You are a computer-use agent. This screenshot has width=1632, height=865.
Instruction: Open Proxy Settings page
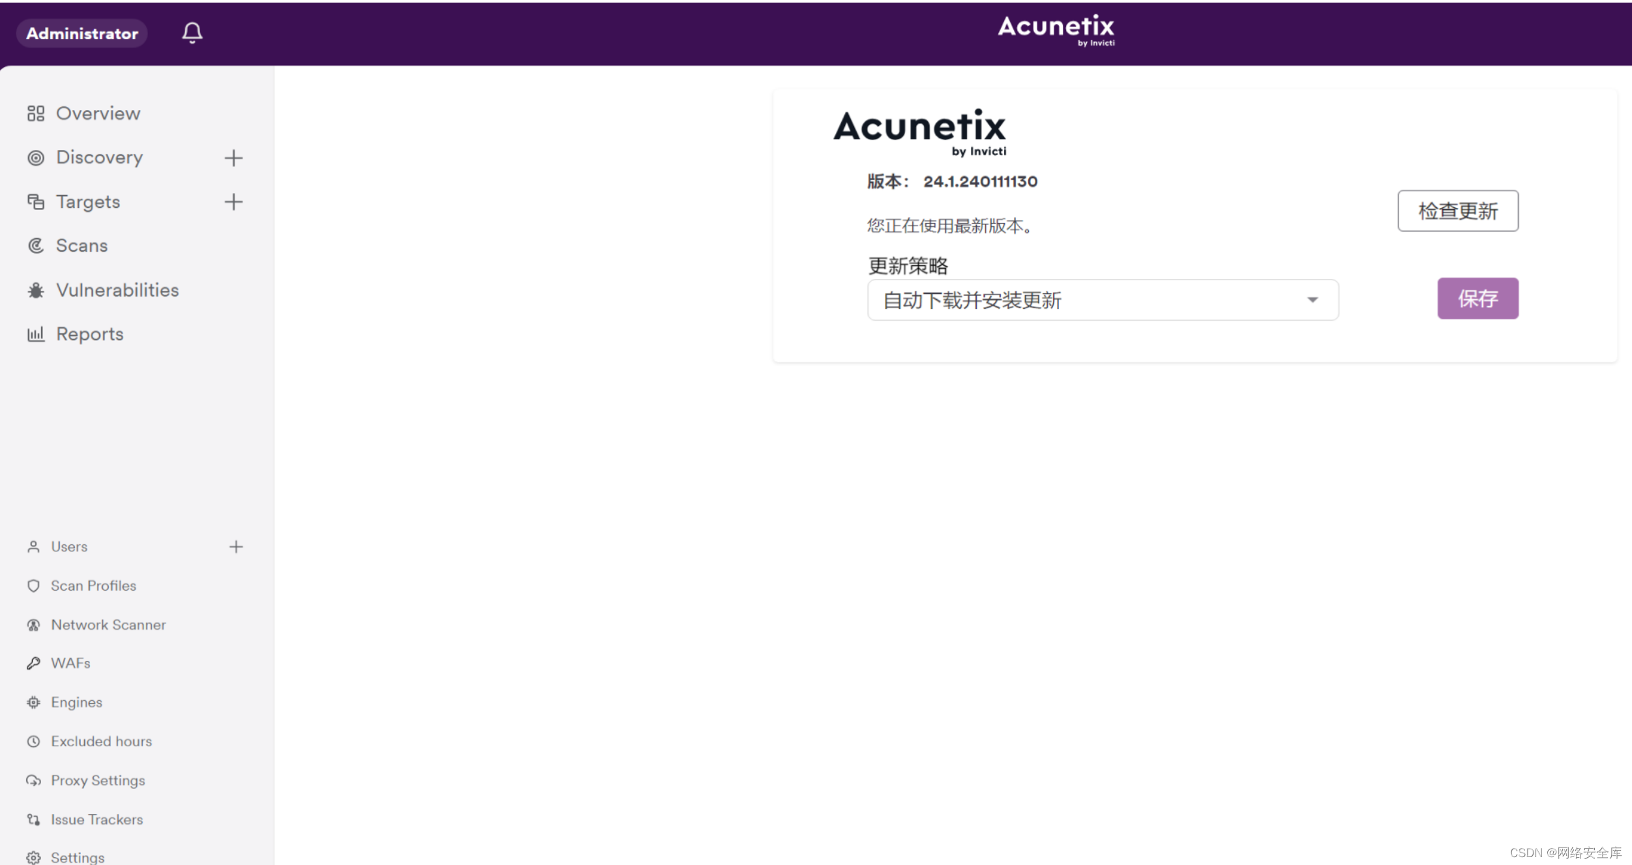tap(98, 780)
